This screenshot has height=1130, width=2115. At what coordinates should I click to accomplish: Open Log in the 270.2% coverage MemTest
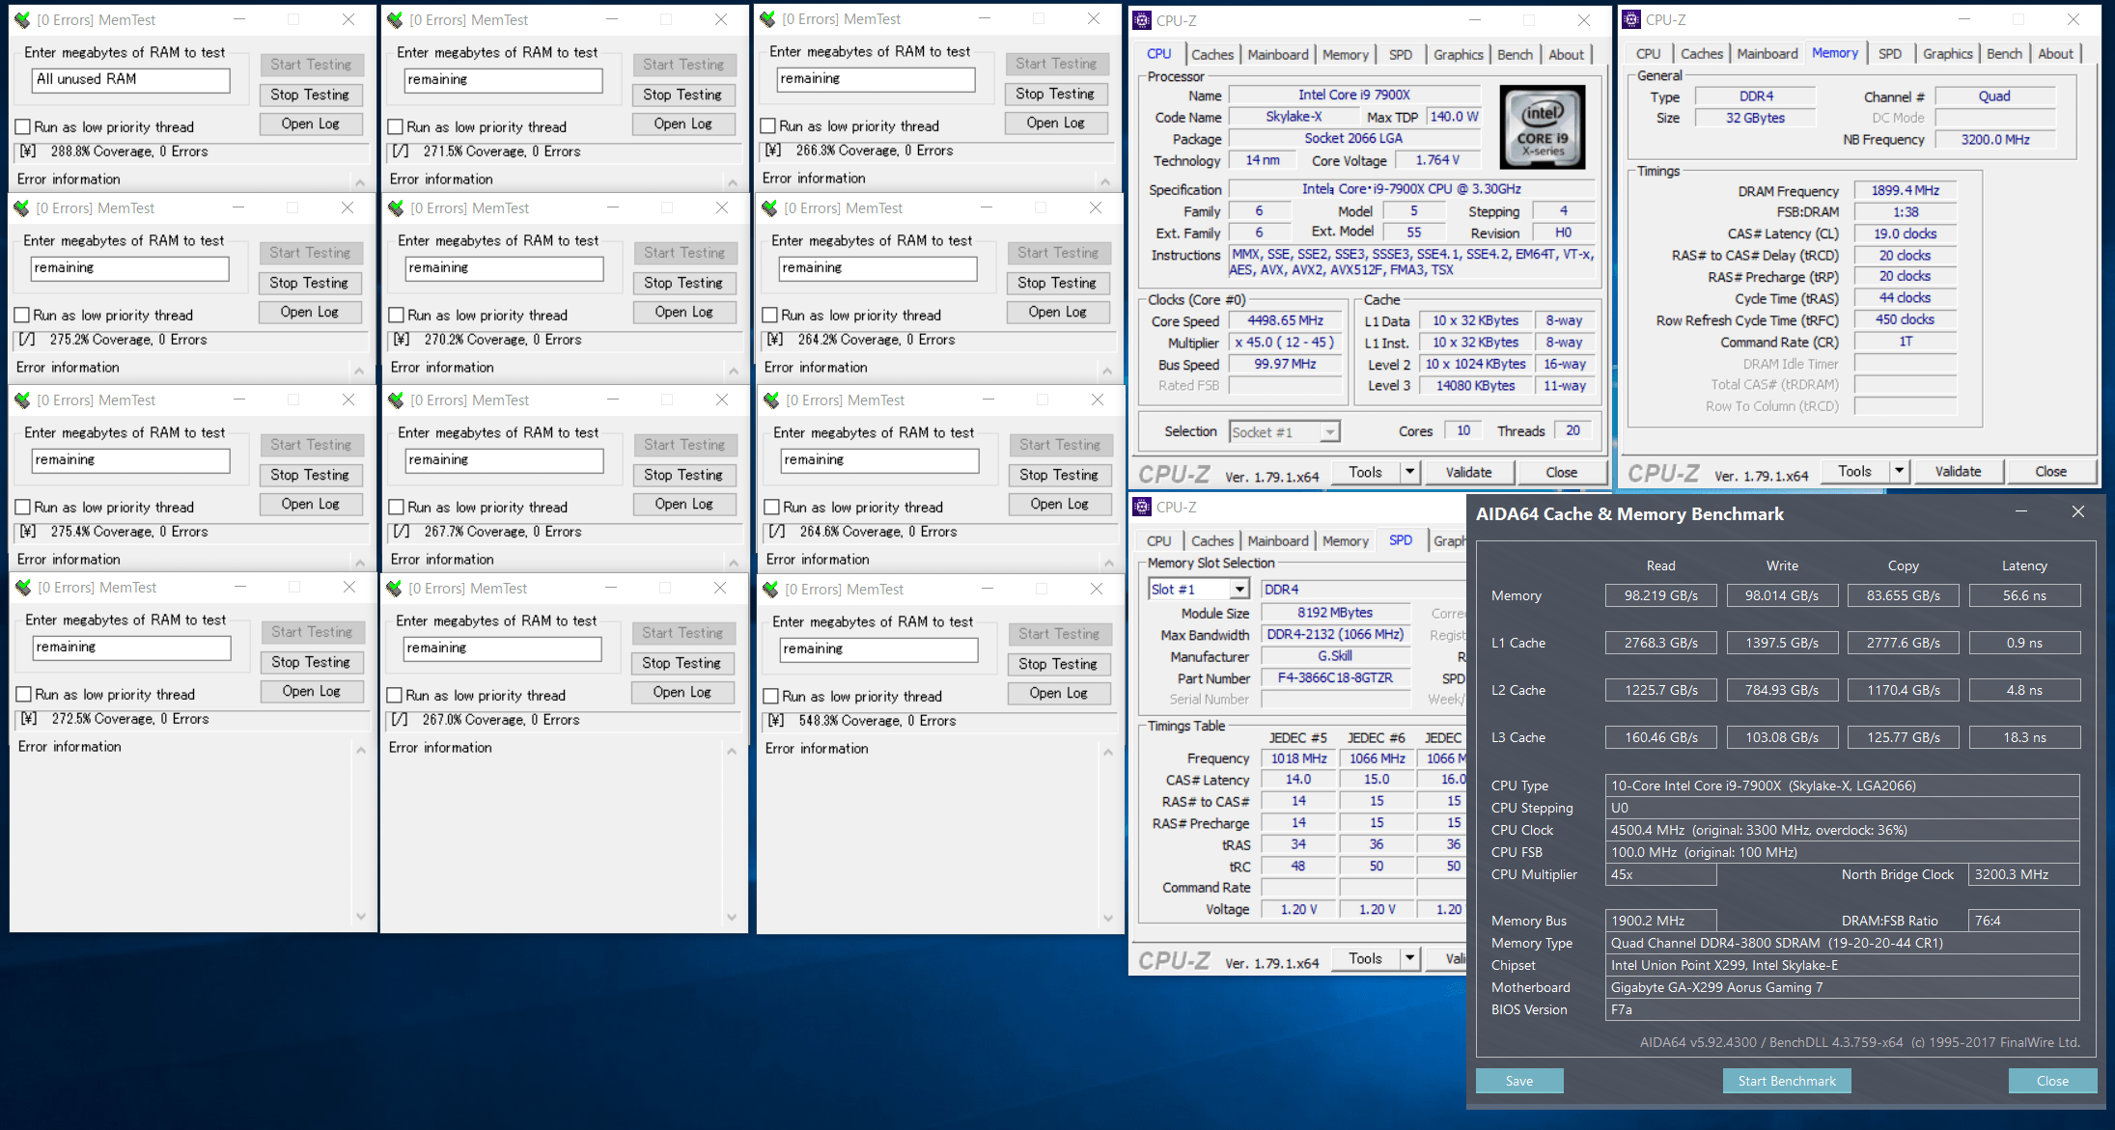point(683,312)
